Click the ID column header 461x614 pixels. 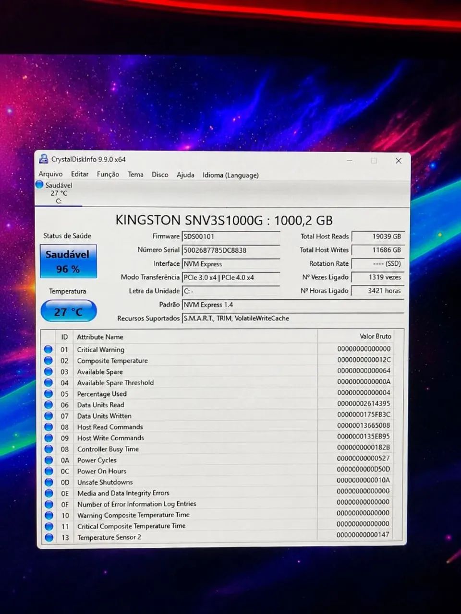pyautogui.click(x=64, y=337)
